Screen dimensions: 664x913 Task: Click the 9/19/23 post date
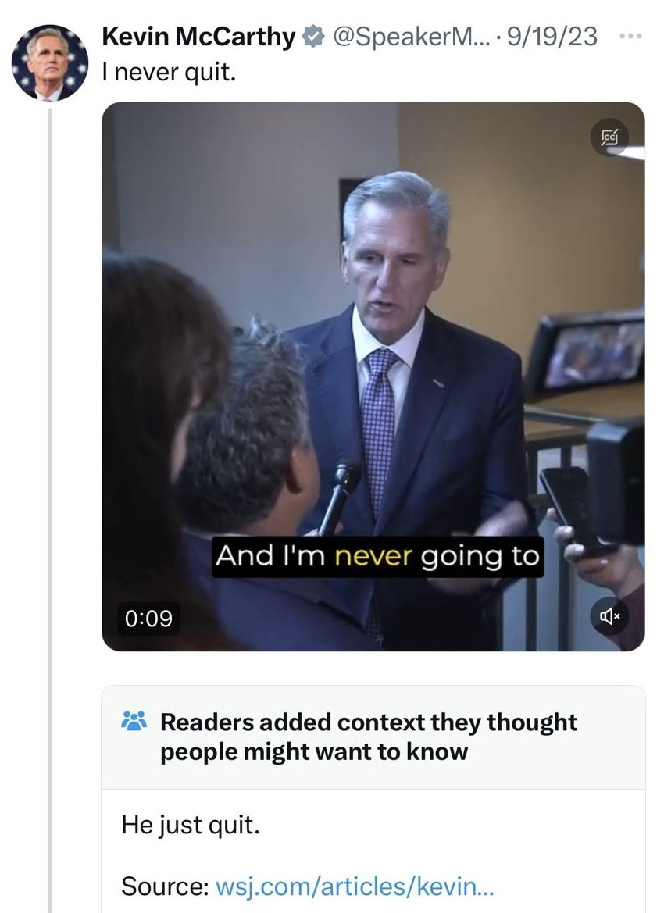coord(552,37)
